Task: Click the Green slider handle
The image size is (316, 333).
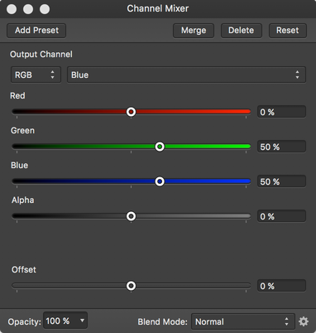Action: click(160, 147)
